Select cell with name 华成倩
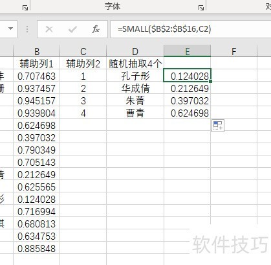The width and height of the screenshot is (271, 265). pyautogui.click(x=135, y=88)
